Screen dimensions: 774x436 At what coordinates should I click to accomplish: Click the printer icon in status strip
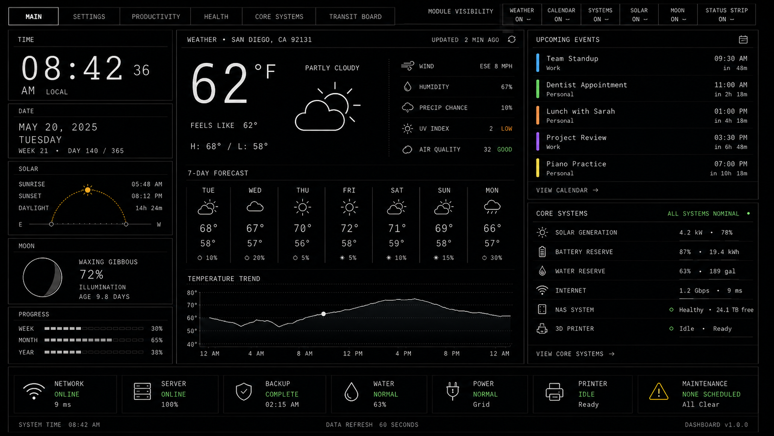coord(554,392)
